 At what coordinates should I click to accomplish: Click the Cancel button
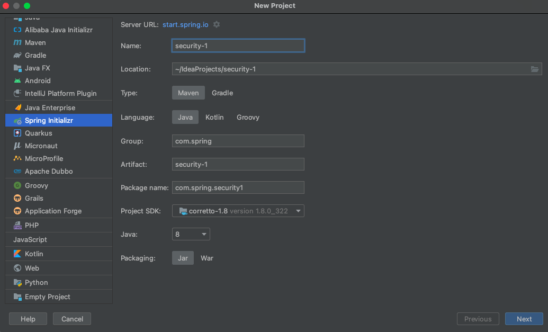[72, 319]
